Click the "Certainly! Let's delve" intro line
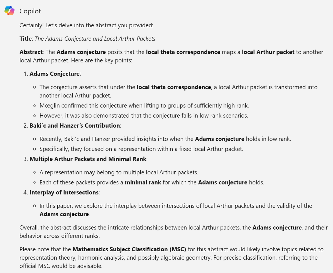Image resolution: width=333 pixels, height=273 pixels. (86, 25)
